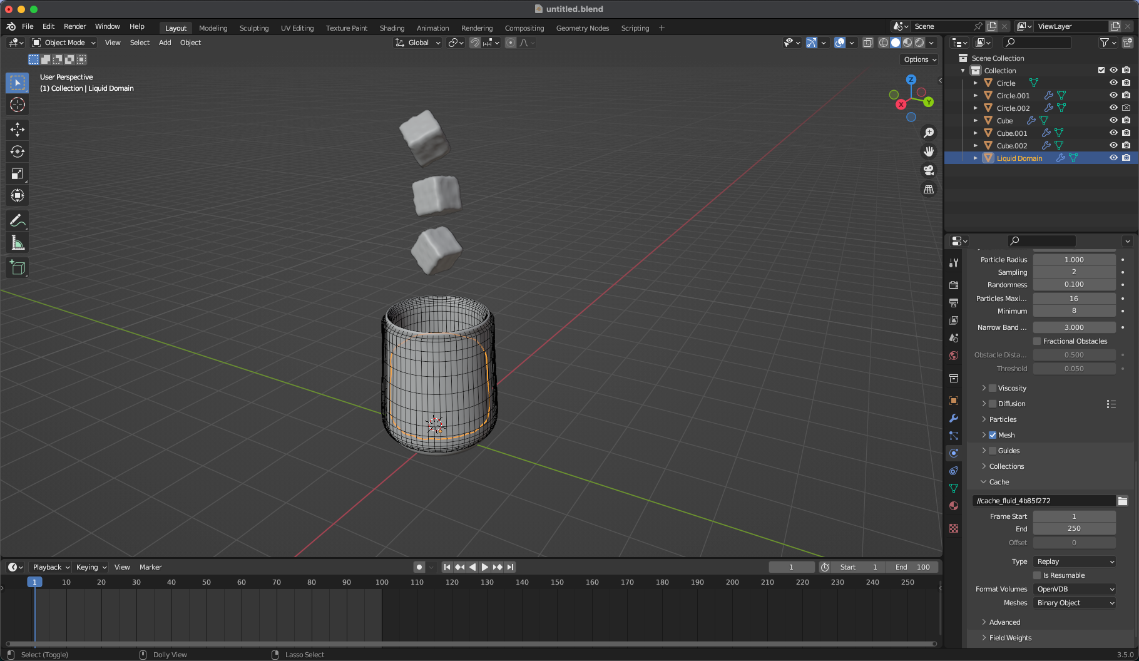The width and height of the screenshot is (1139, 661).
Task: Open the File menu
Action: tap(28, 26)
